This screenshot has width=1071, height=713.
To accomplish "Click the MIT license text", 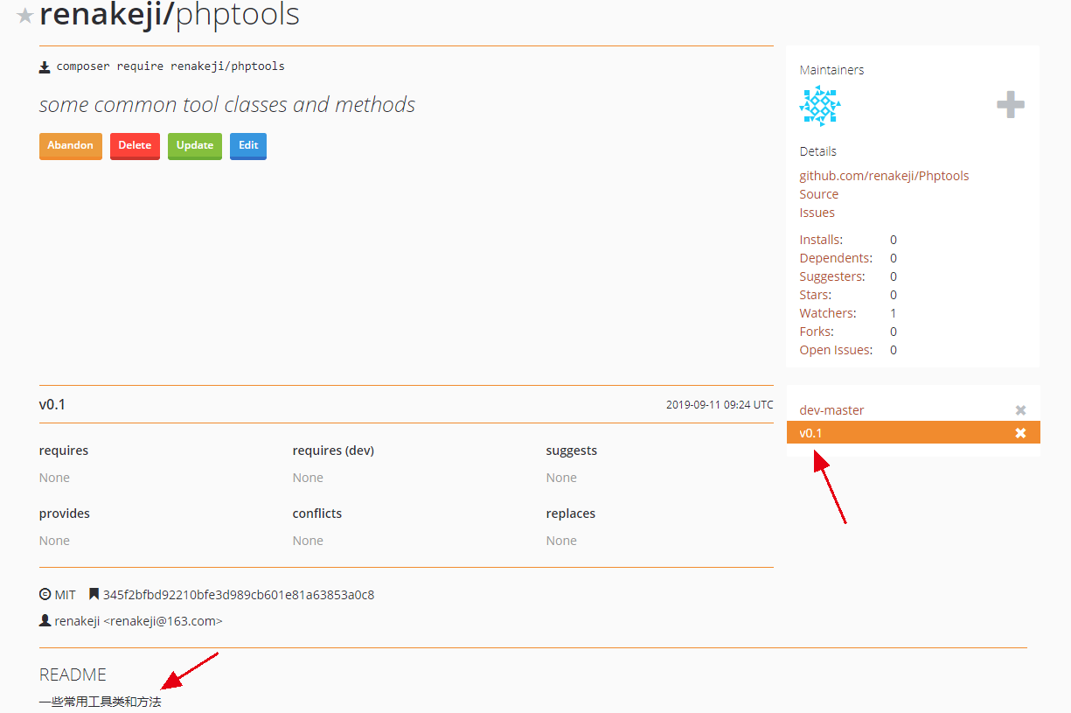I will [x=66, y=595].
